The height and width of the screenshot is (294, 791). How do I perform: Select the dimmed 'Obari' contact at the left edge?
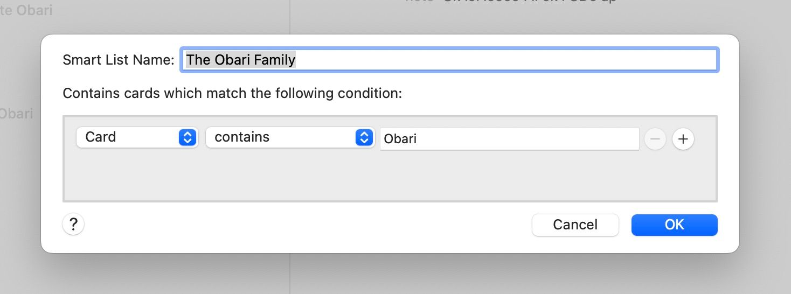(17, 114)
